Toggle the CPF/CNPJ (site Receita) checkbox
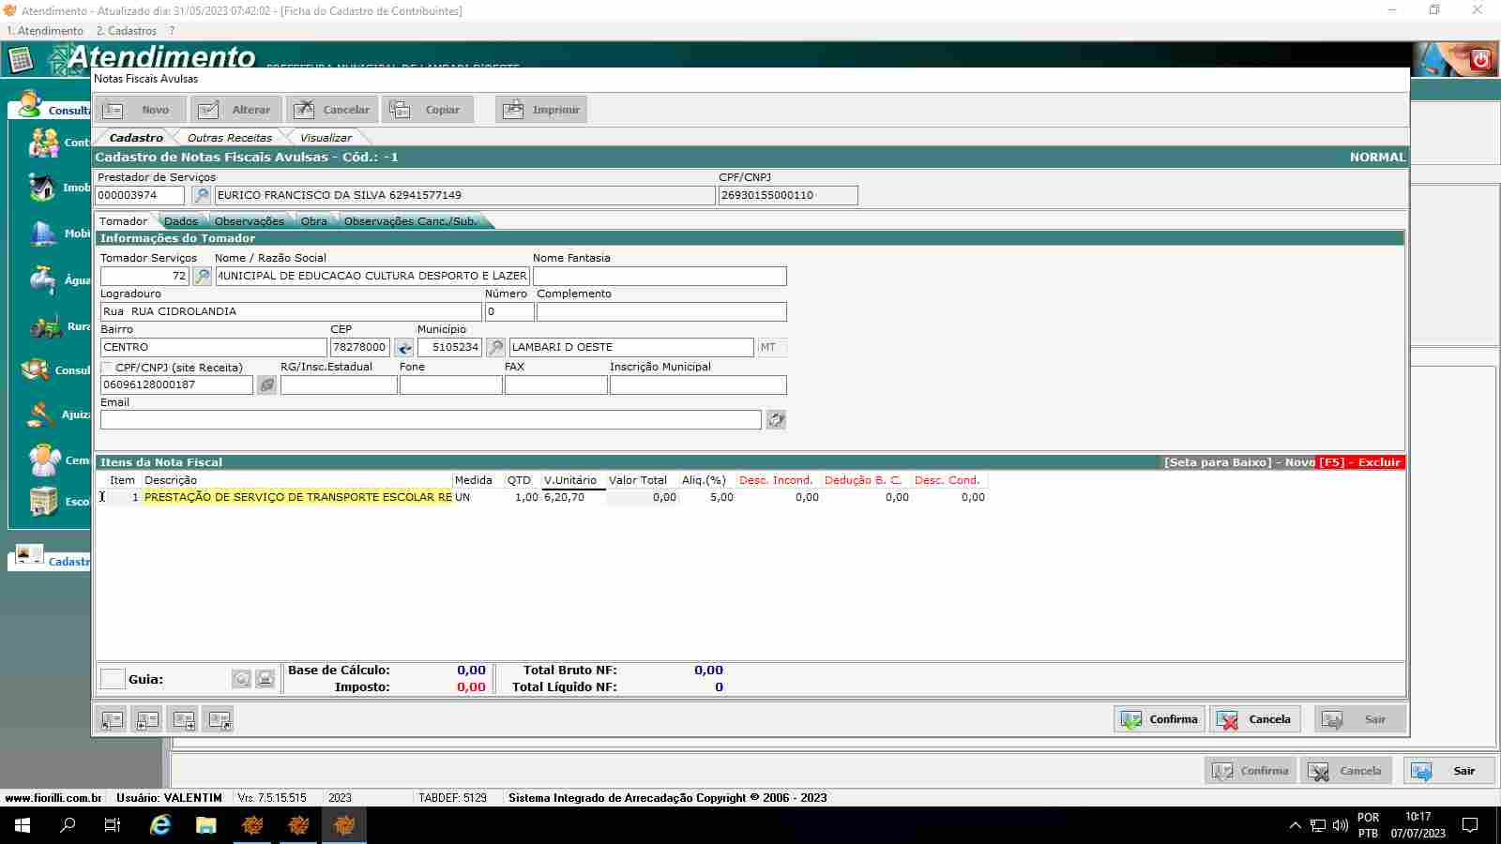Screen dimensions: 1501x844 click(107, 368)
